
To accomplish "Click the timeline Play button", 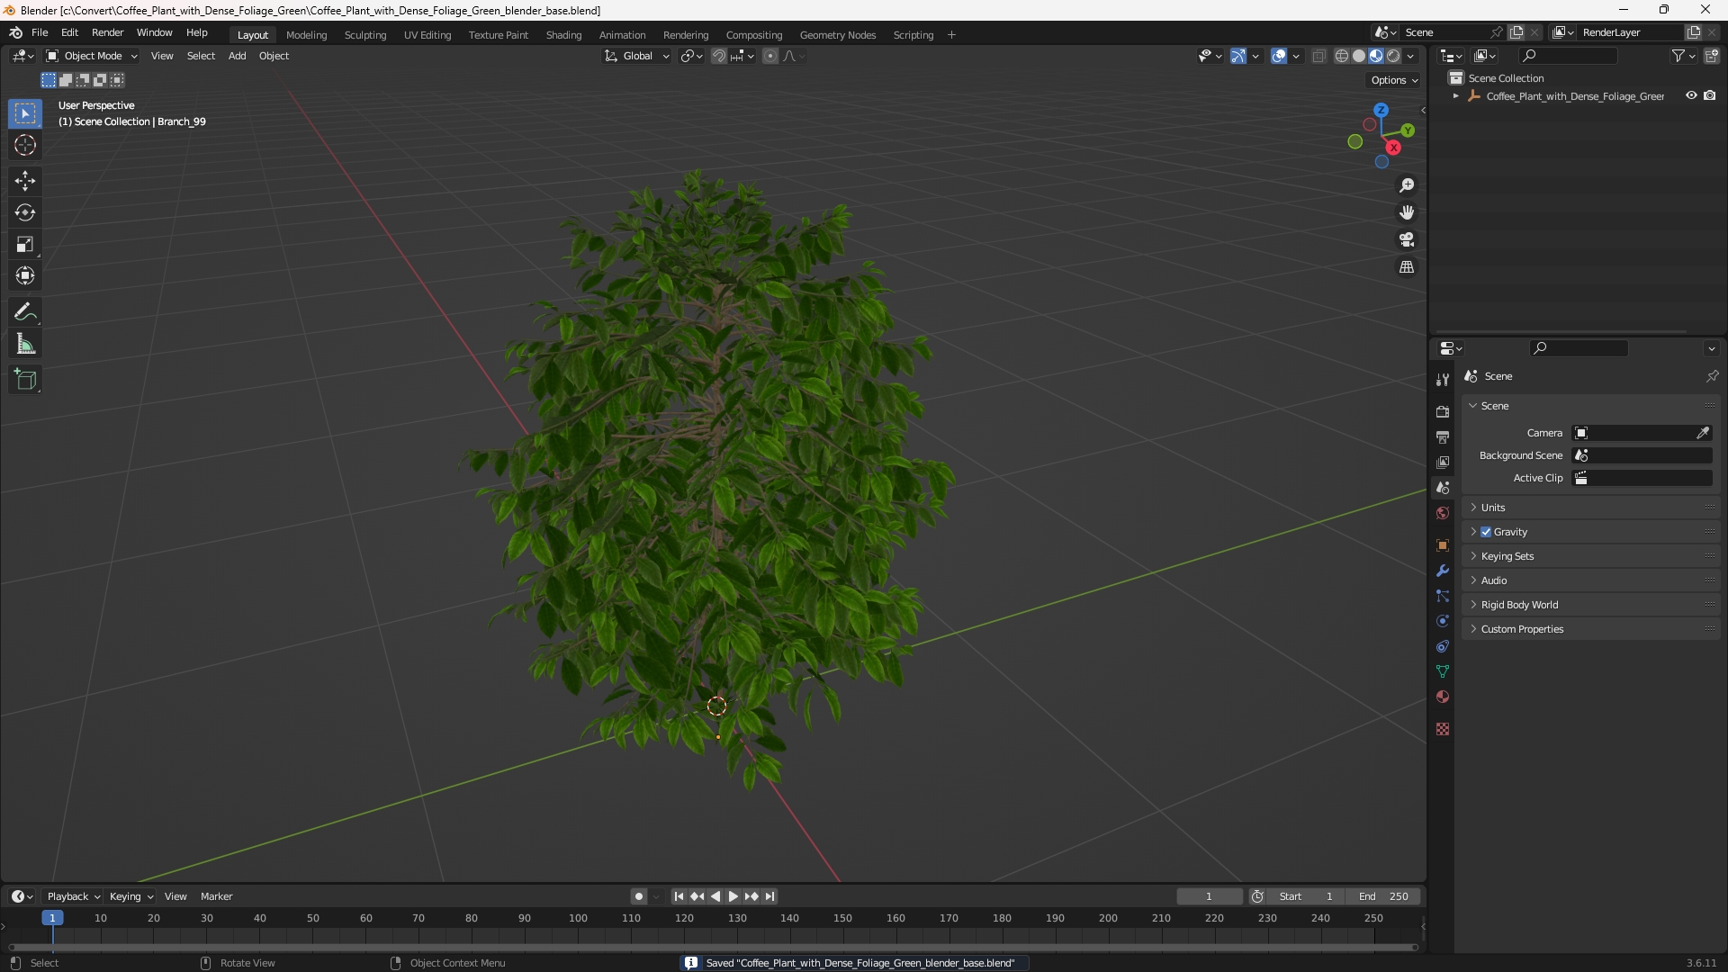I will click(x=733, y=896).
